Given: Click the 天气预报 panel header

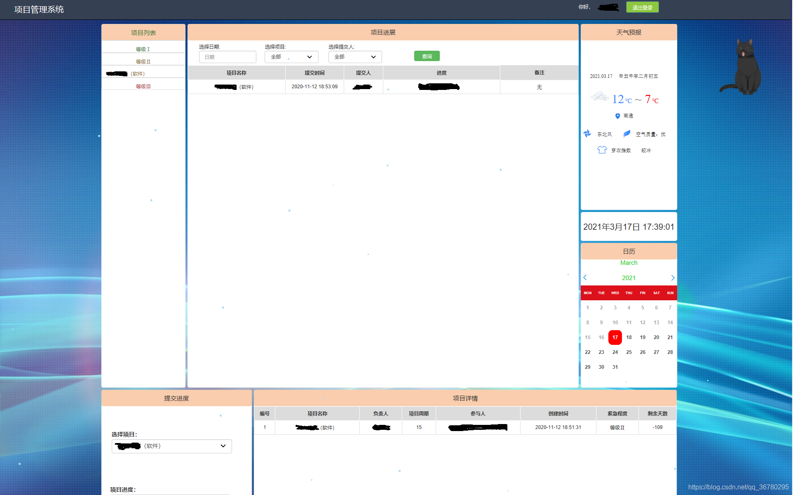Looking at the screenshot, I should point(629,32).
